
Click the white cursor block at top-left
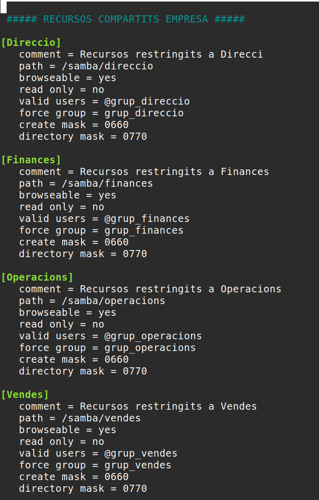(4, 7)
